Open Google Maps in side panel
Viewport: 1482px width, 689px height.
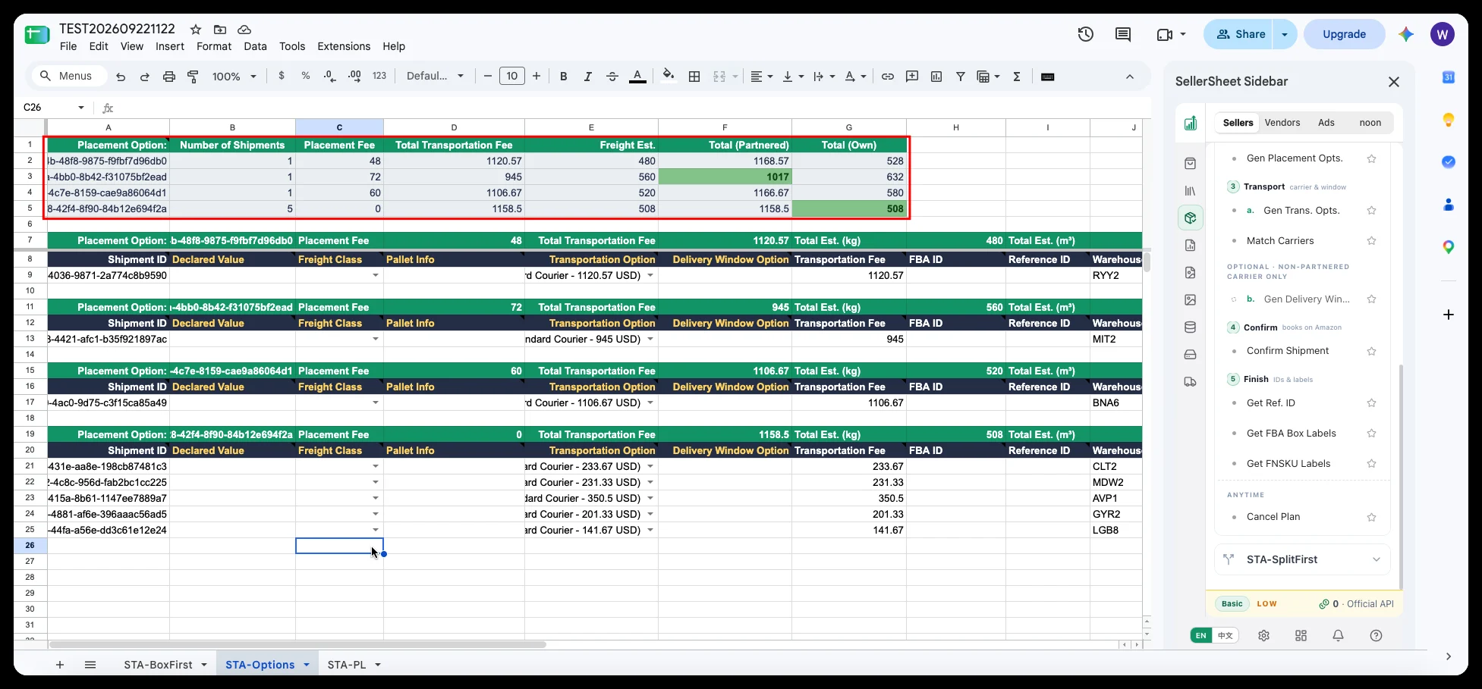1448,247
